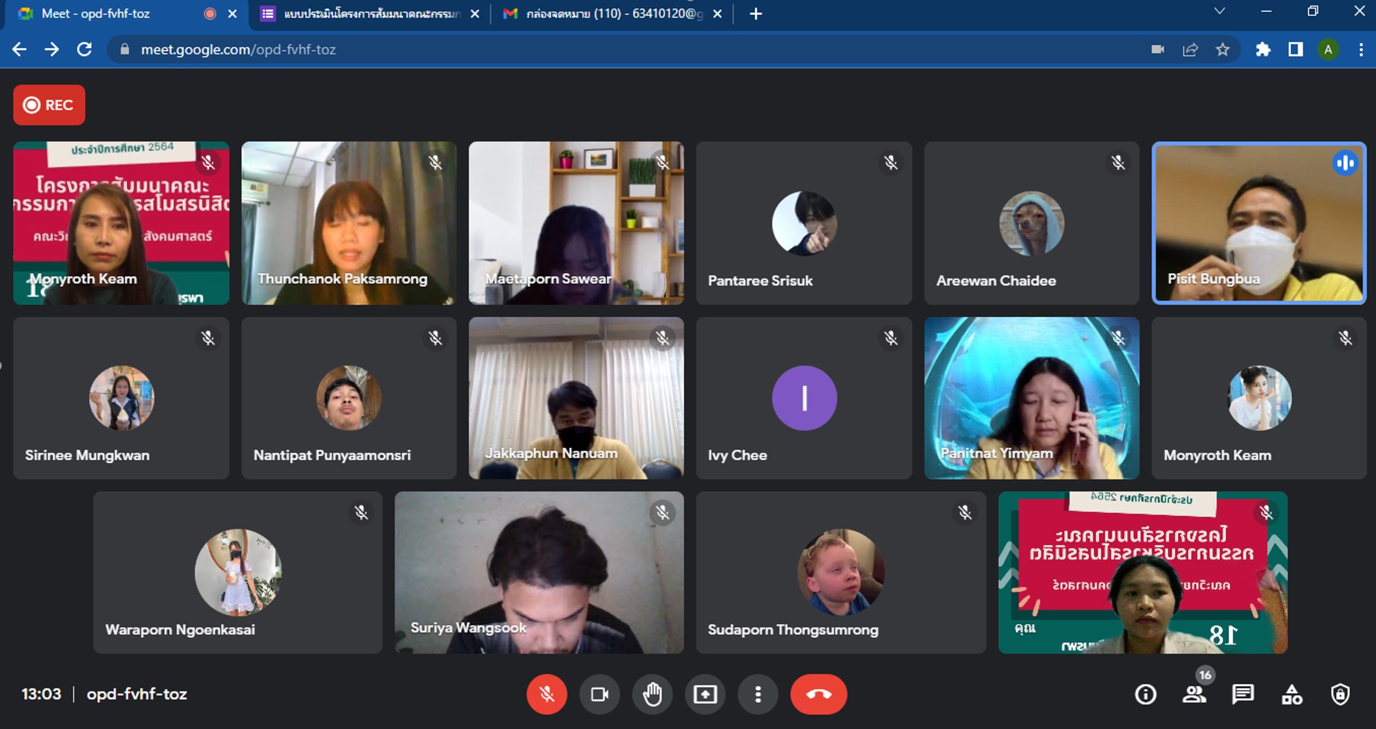
Task: Open the meeting details info icon
Action: [1145, 694]
